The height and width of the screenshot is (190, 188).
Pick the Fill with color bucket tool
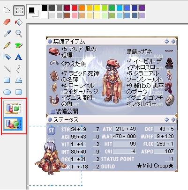(x=19, y=22)
